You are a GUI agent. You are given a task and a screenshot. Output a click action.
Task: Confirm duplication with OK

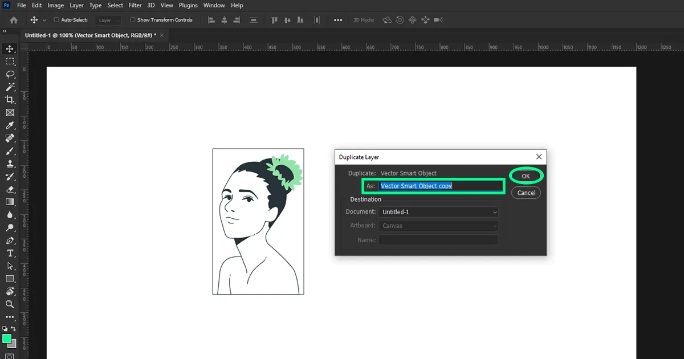tap(525, 176)
